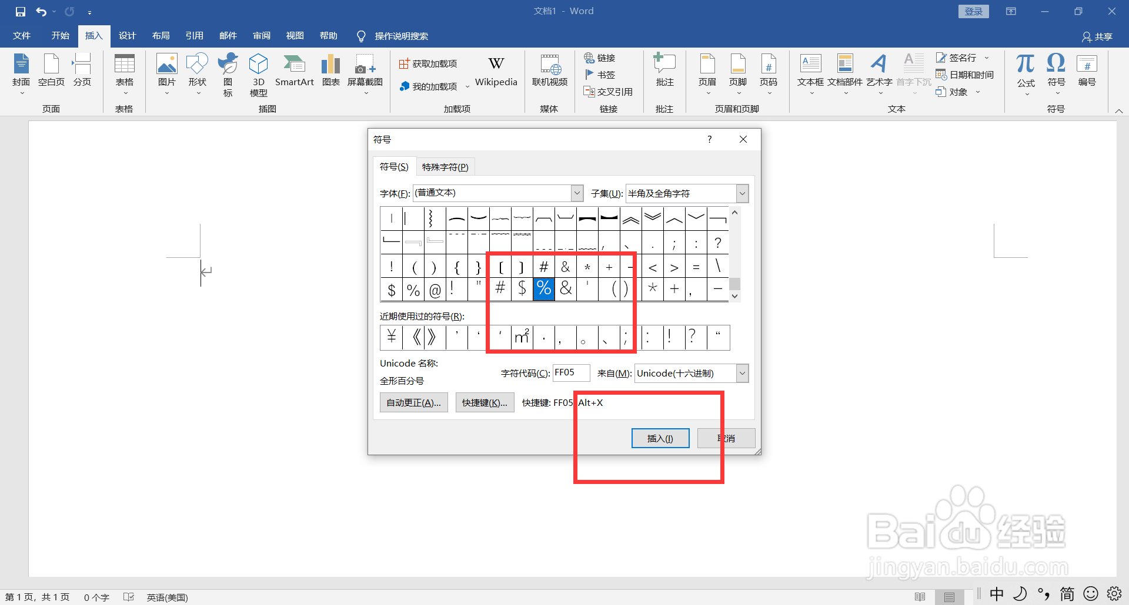Click the symbol grid scroll-down arrow
This screenshot has width=1129, height=605.
tap(734, 296)
